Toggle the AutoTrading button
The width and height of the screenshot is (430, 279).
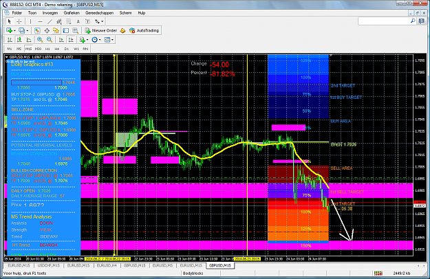coord(144,30)
